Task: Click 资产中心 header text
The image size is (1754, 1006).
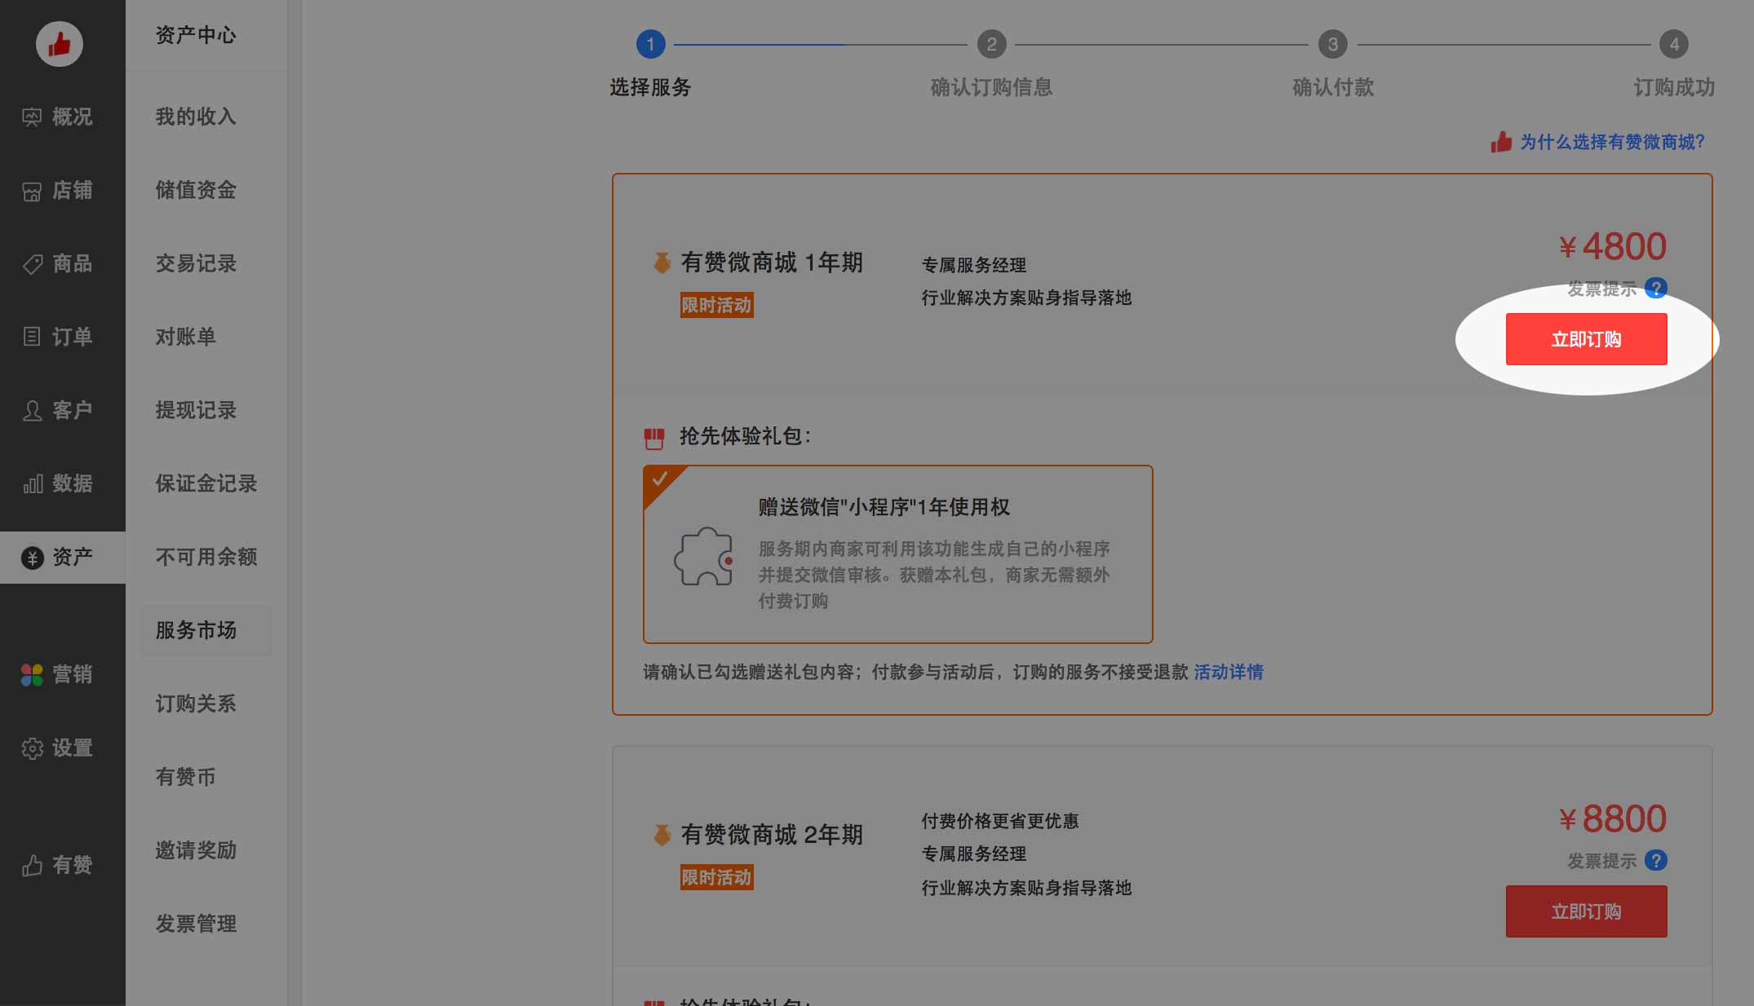Action: (196, 35)
